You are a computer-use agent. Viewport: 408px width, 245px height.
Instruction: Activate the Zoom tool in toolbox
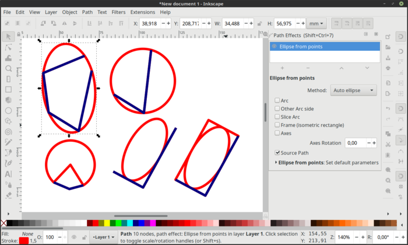pos(9,68)
